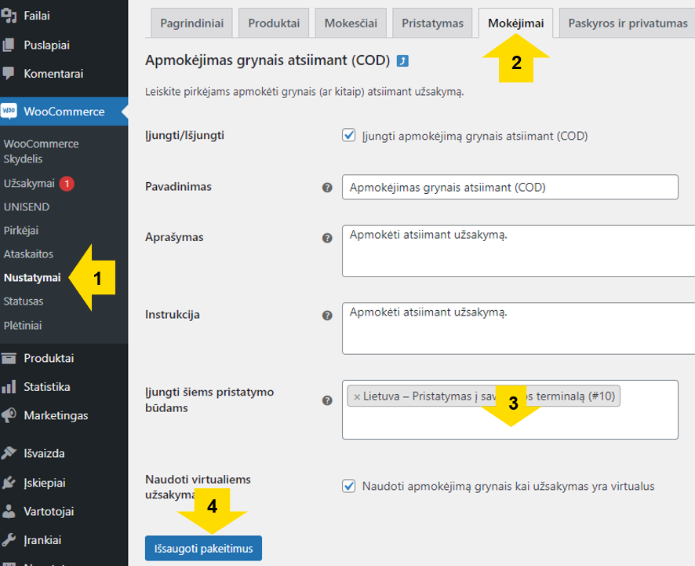The image size is (695, 566).
Task: Remove the Lietuva terminal shipping method tag
Action: pos(357,396)
